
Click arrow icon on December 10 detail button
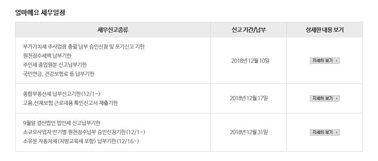(336, 61)
